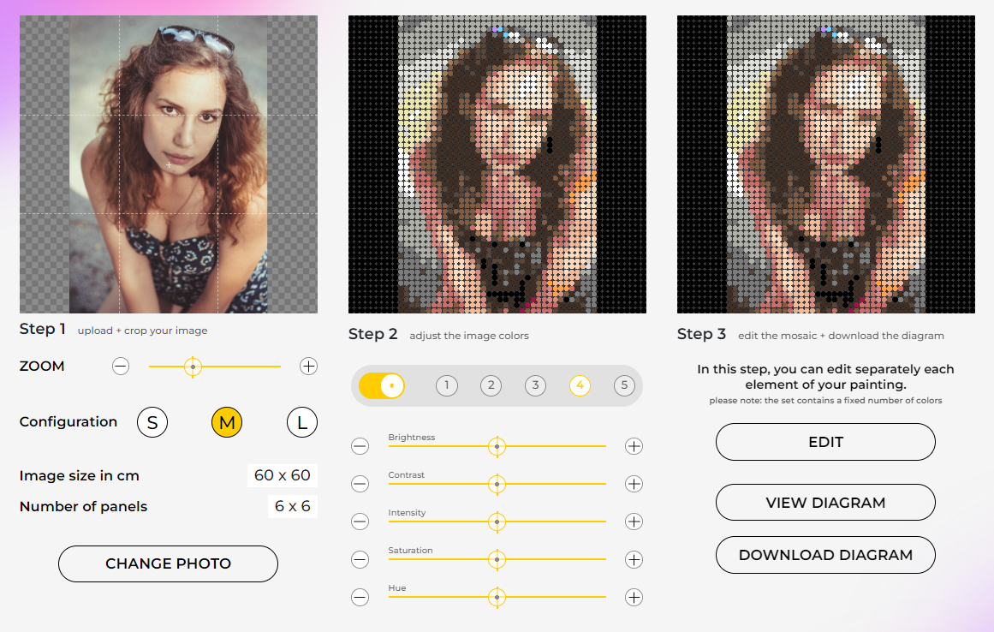
Task: Toggle the yellow color adjustment switch
Action: pyautogui.click(x=382, y=385)
